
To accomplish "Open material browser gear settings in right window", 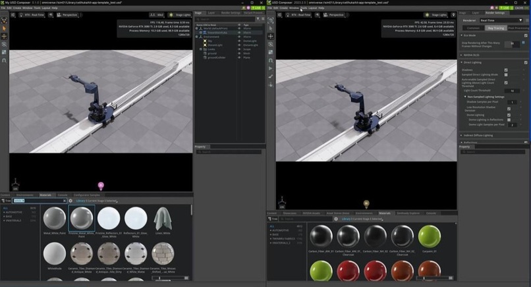I will pyautogui.click(x=336, y=219).
